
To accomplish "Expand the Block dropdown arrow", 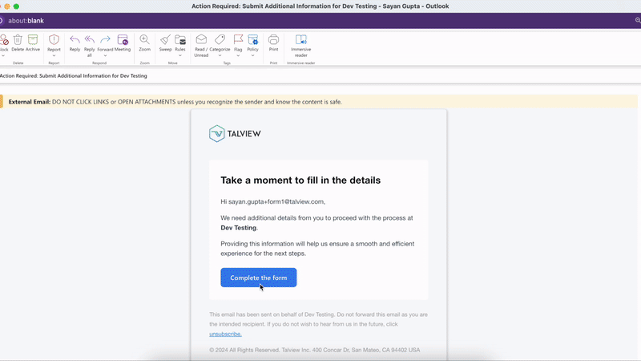I will coord(3,55).
